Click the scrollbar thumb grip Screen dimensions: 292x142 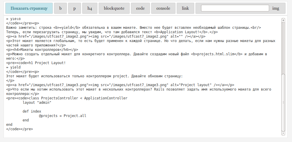point(283,103)
